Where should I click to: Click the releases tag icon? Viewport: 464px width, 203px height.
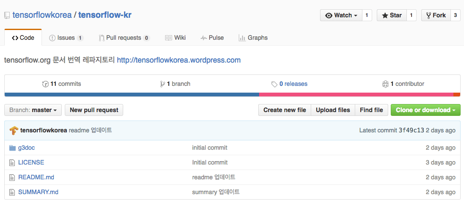274,84
